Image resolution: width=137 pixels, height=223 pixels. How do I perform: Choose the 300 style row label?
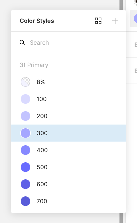pyautogui.click(x=42, y=133)
